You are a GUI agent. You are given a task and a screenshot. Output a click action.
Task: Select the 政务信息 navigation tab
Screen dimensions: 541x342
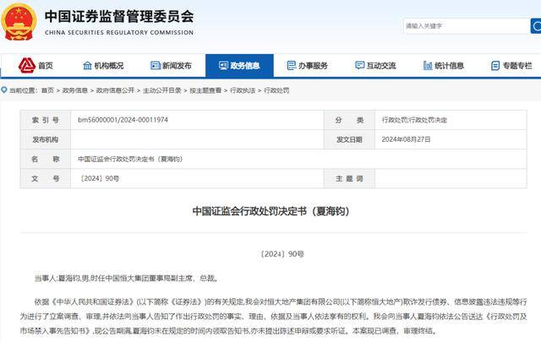coord(239,66)
